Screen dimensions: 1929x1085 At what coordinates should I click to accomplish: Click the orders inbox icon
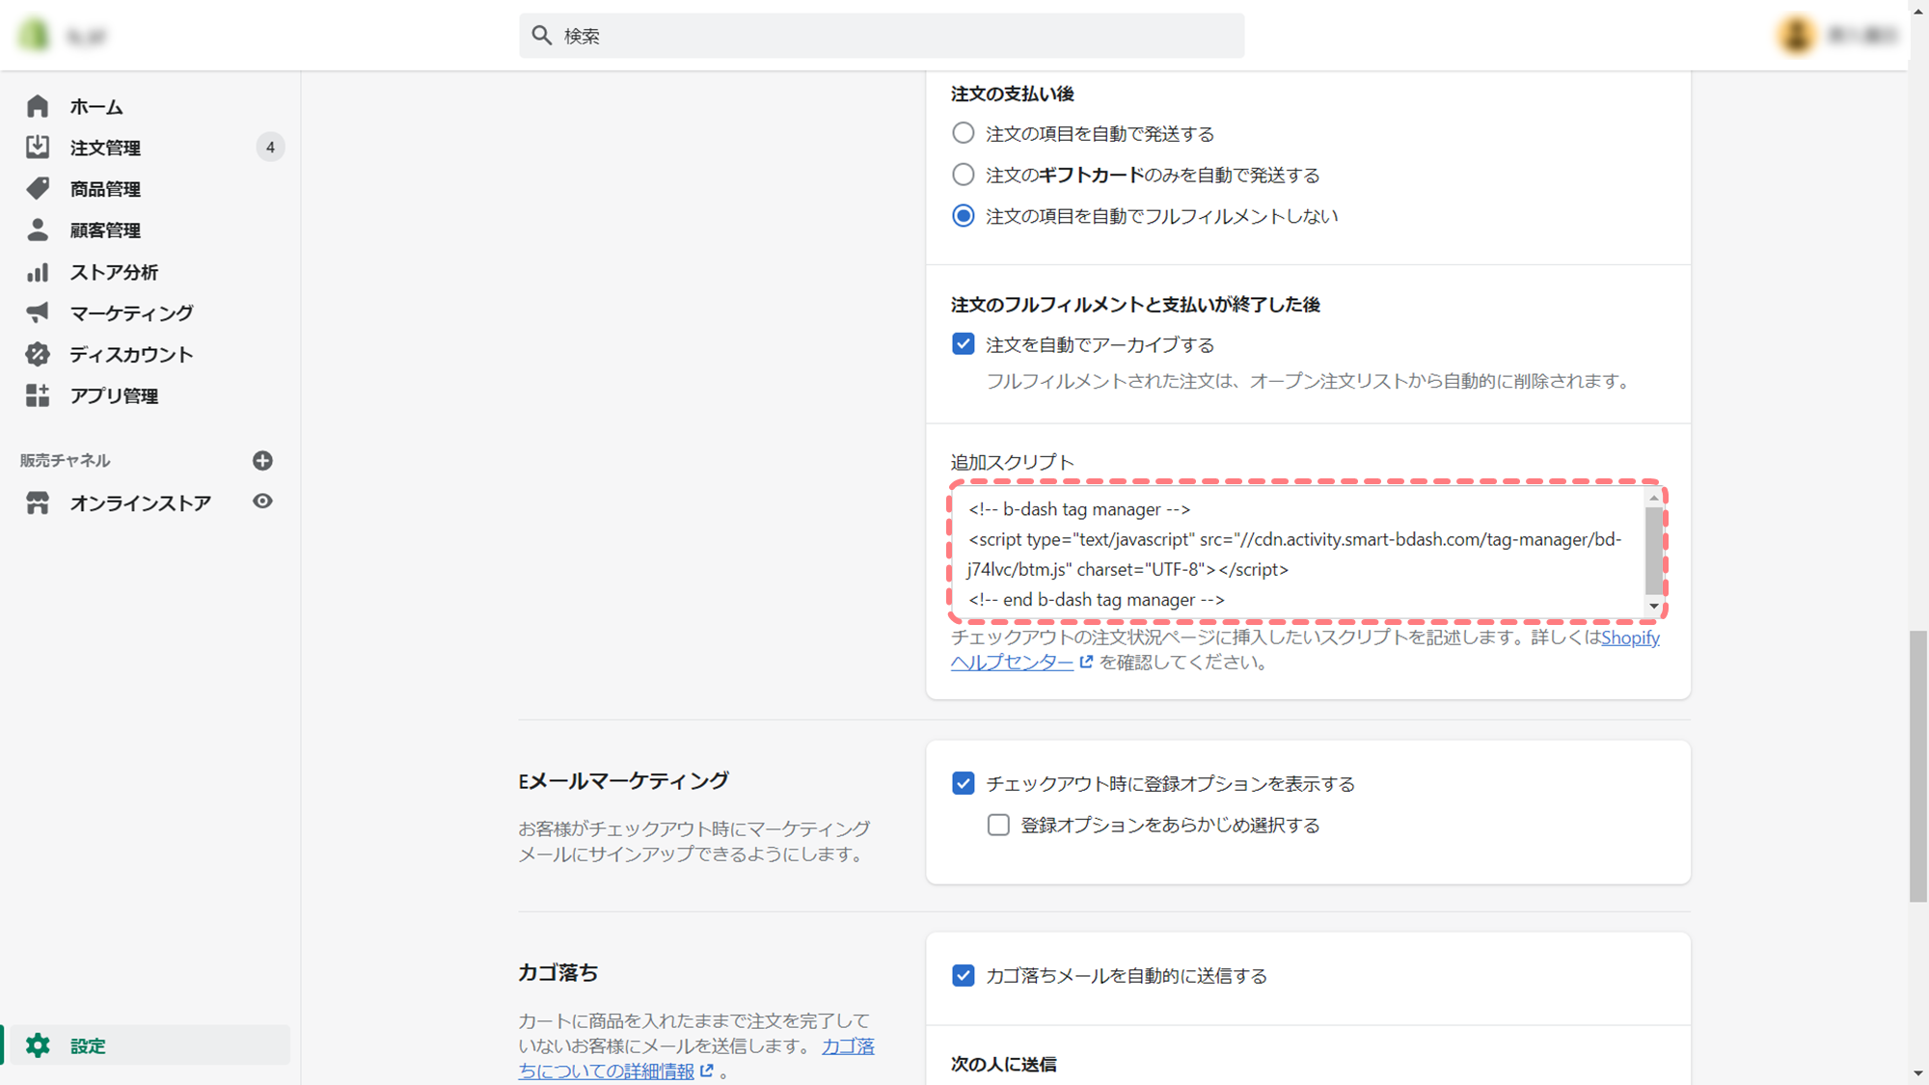[38, 147]
